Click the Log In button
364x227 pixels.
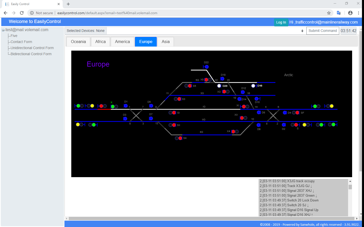(x=281, y=22)
